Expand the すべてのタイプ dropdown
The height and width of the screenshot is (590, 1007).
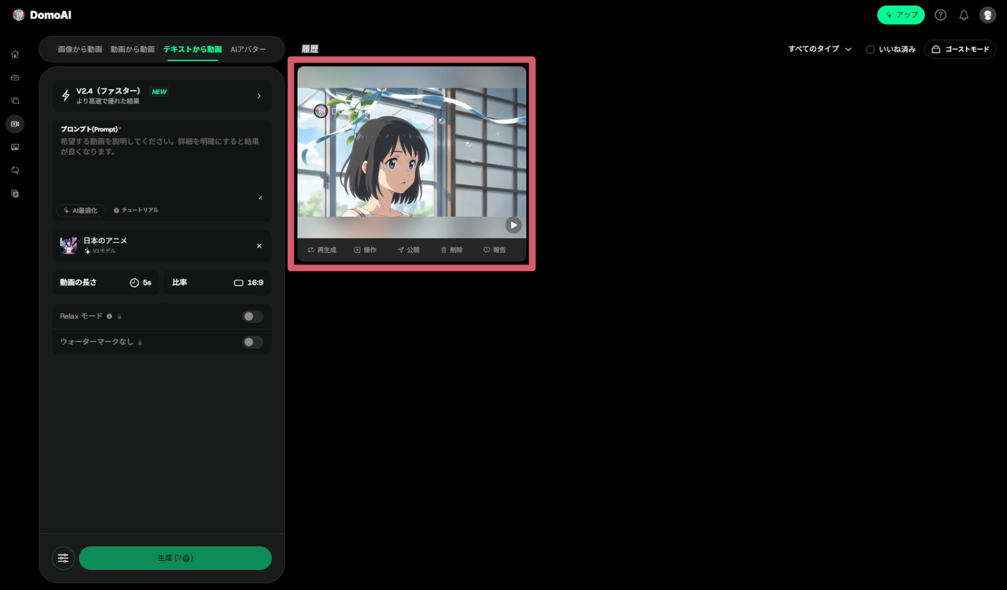pos(819,49)
